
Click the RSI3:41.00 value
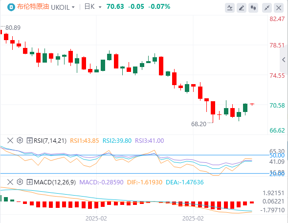150,141
